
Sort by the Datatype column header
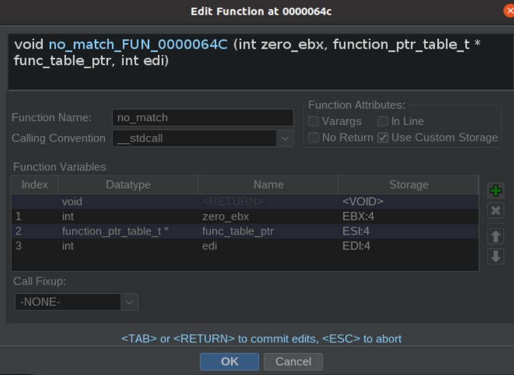tap(128, 185)
